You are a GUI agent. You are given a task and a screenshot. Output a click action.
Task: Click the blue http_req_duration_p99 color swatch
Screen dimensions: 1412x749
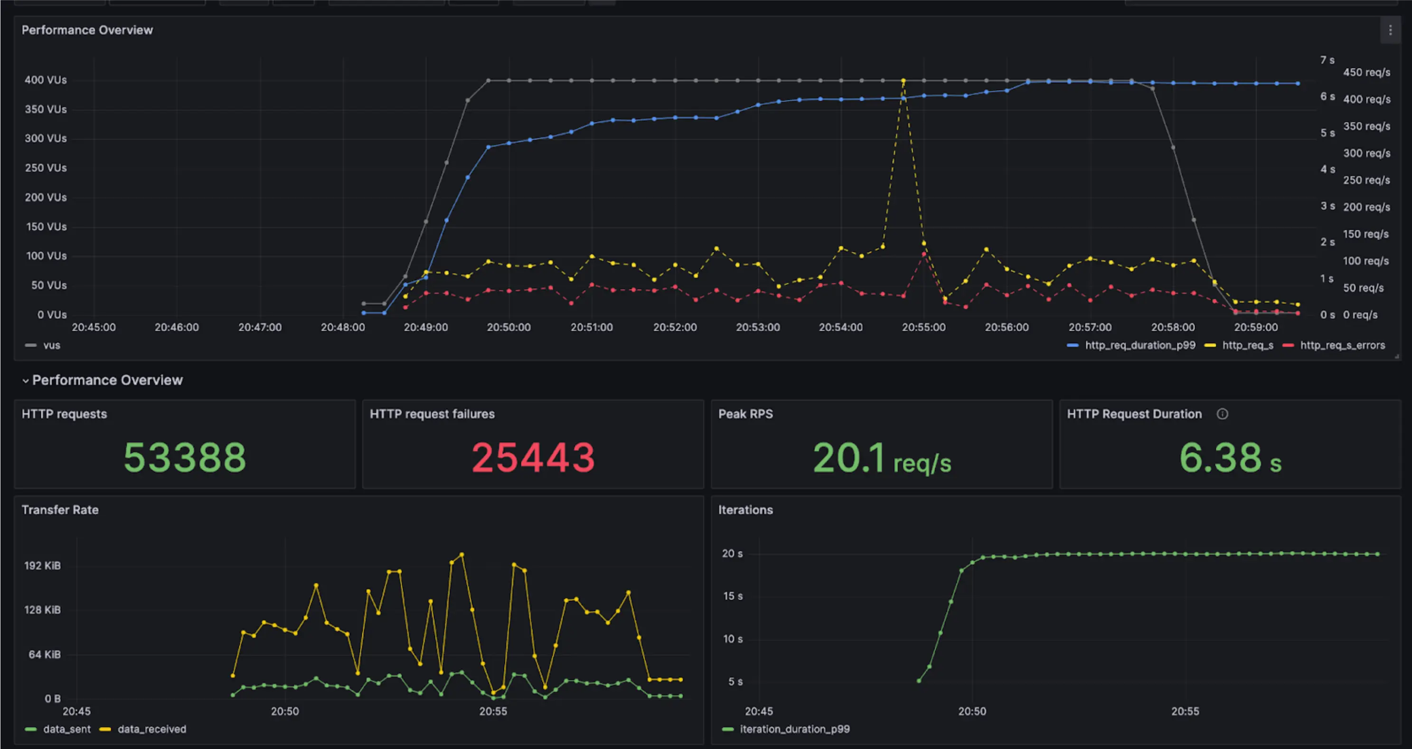[1073, 345]
